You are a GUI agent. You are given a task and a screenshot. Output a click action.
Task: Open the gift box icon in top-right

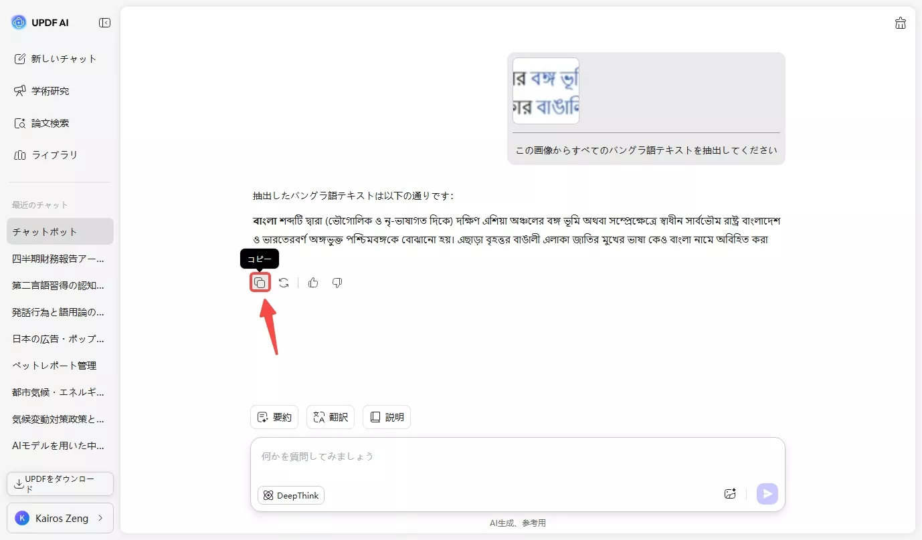[901, 23]
